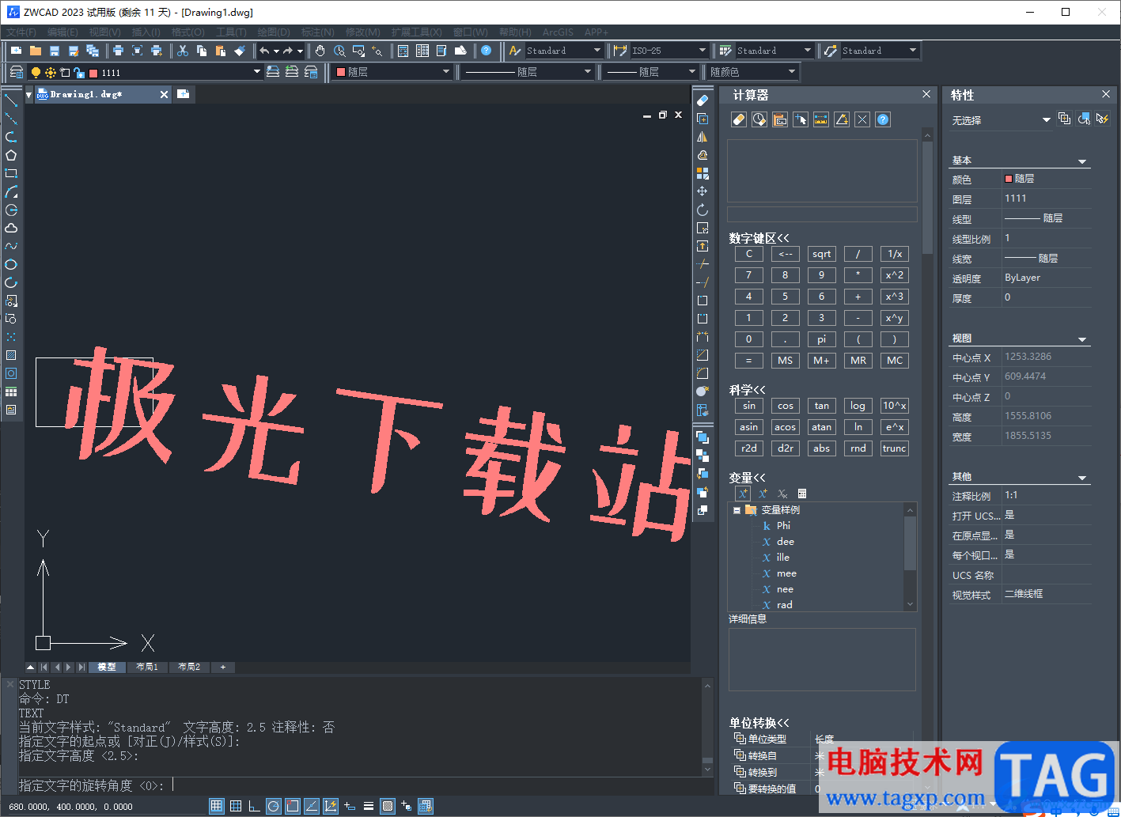Select the Mirror modify tool
This screenshot has width=1121, height=817.
tap(702, 137)
